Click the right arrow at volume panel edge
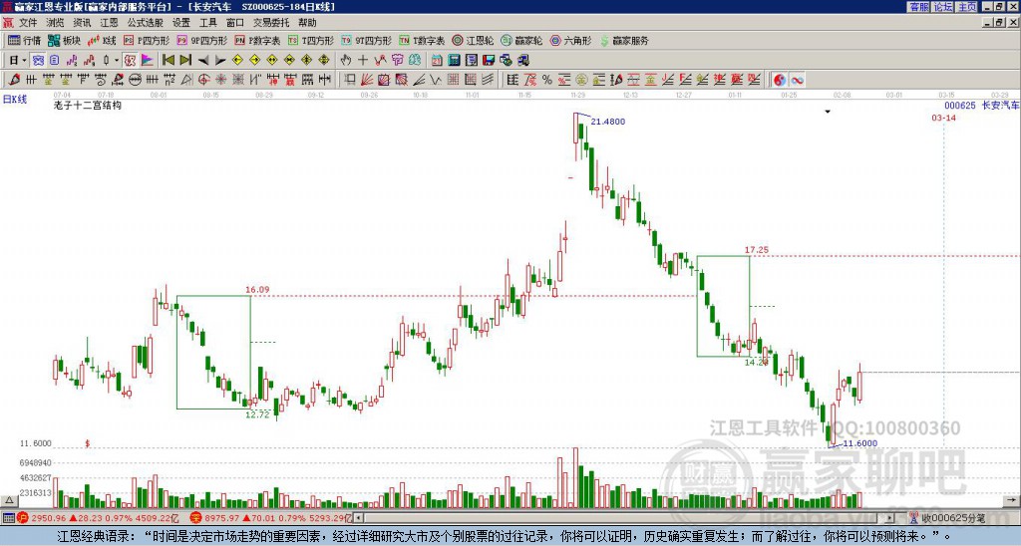The width and height of the screenshot is (1021, 546). (1013, 500)
